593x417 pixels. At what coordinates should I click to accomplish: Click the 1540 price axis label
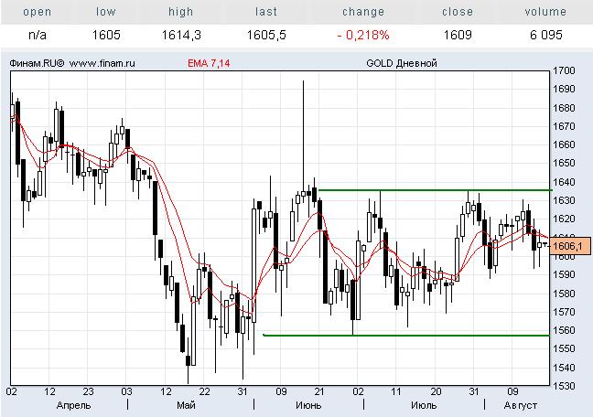click(x=564, y=368)
